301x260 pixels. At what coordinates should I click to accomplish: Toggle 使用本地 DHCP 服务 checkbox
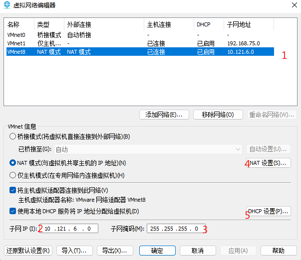coord(12,211)
